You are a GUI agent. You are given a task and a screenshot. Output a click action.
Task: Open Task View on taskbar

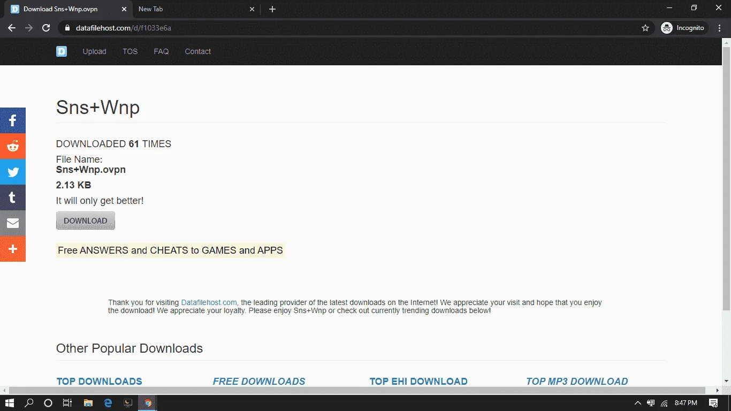67,403
